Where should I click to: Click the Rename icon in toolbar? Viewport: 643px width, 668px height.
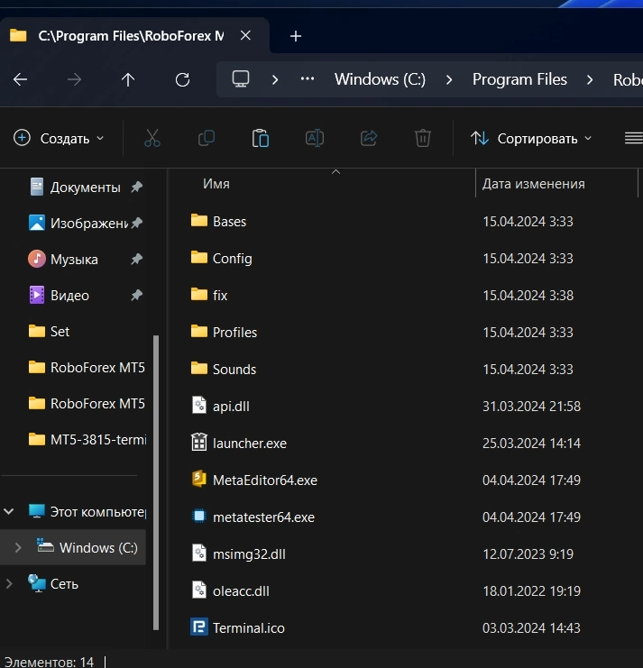click(x=315, y=139)
